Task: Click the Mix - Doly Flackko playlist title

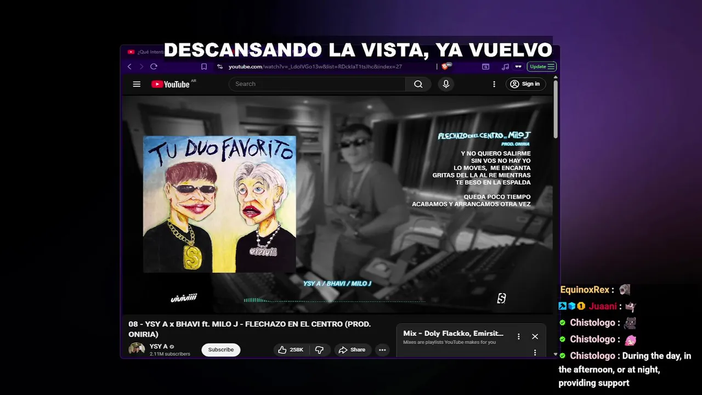Action: coord(453,333)
